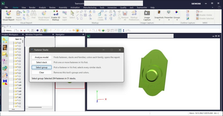Click the Redo arrow in quick access bar
This screenshot has width=223, height=116.
tap(7, 27)
